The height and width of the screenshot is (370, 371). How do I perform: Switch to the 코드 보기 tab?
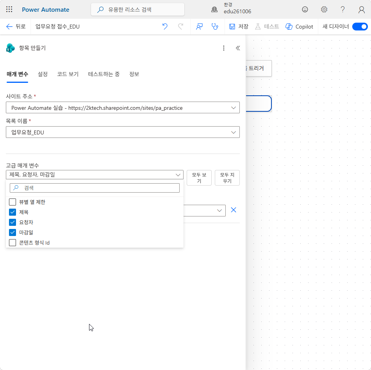(x=68, y=74)
